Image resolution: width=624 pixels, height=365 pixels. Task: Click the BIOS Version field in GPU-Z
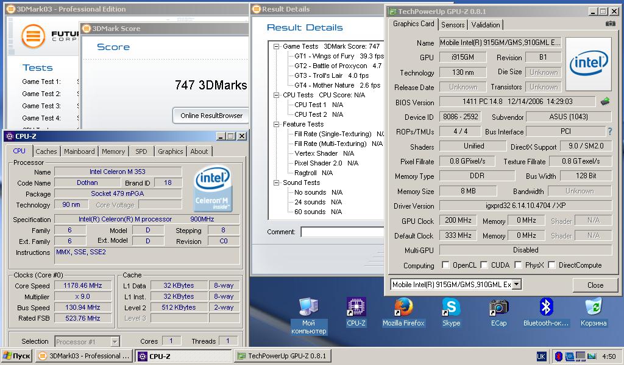(517, 102)
